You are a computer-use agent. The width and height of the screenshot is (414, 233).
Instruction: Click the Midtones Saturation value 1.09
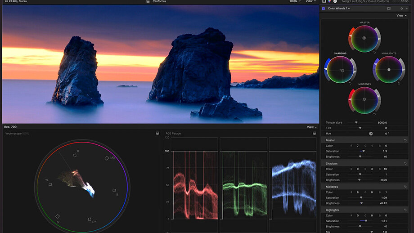[384, 197]
